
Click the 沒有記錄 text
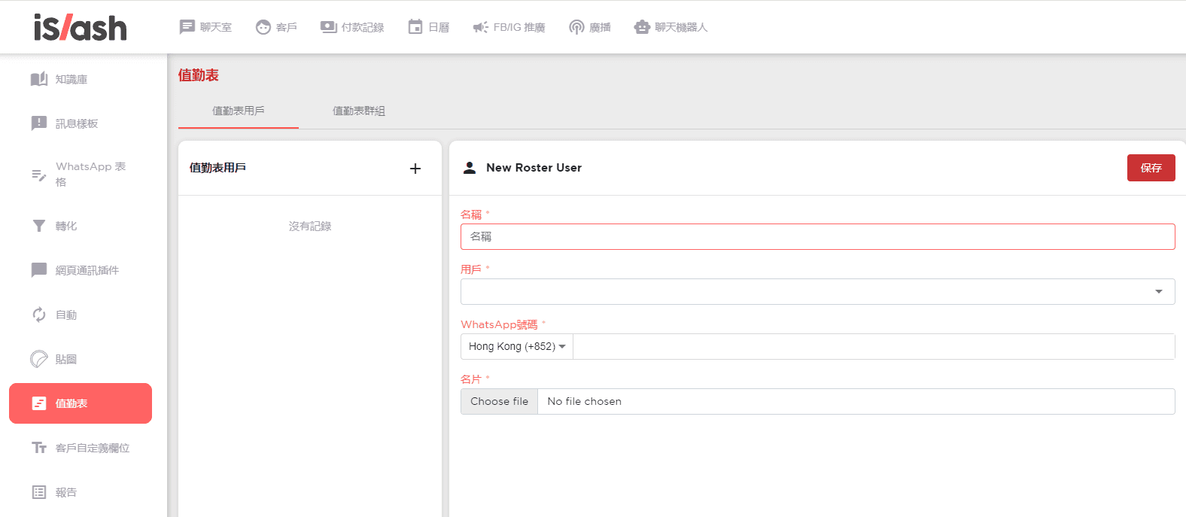click(x=310, y=226)
